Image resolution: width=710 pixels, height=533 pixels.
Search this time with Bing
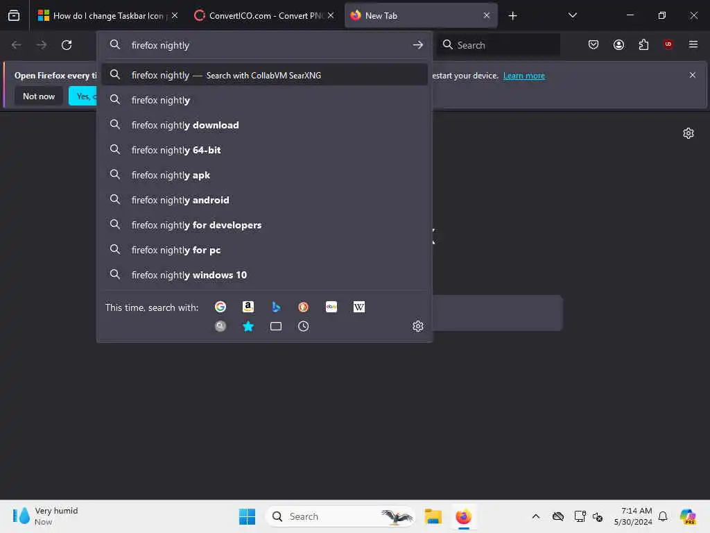(276, 307)
